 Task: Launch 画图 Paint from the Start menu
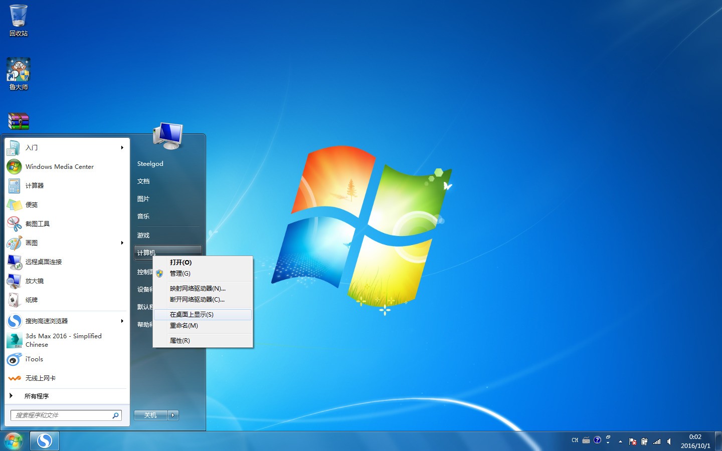(66, 243)
